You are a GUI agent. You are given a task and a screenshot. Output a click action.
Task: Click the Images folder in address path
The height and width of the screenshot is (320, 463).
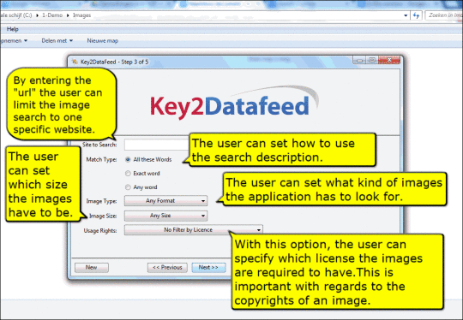pos(82,15)
